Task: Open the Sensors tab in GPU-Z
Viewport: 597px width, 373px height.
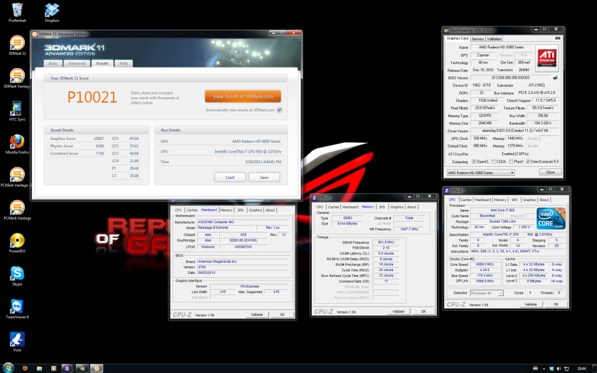Action: tap(477, 39)
